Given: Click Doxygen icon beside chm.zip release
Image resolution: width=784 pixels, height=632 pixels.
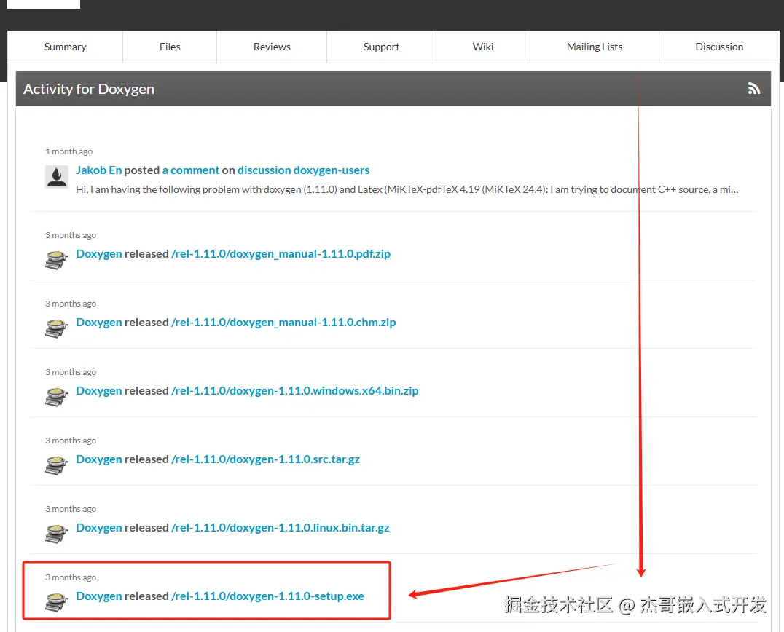Looking at the screenshot, I should pos(57,328).
